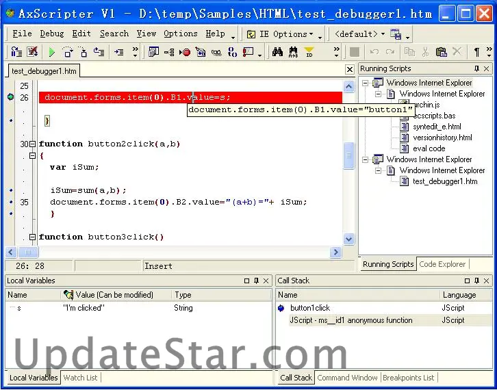Click the green Run script play icon
Viewport: 497px width, 390px height.
pyautogui.click(x=51, y=52)
